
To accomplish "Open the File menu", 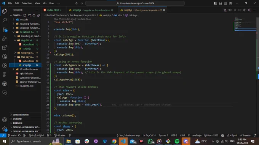I will point(10,3).
